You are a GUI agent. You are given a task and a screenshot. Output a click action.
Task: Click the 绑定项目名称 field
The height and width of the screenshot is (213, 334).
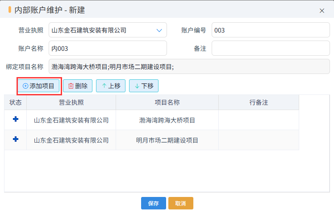tap(189, 67)
